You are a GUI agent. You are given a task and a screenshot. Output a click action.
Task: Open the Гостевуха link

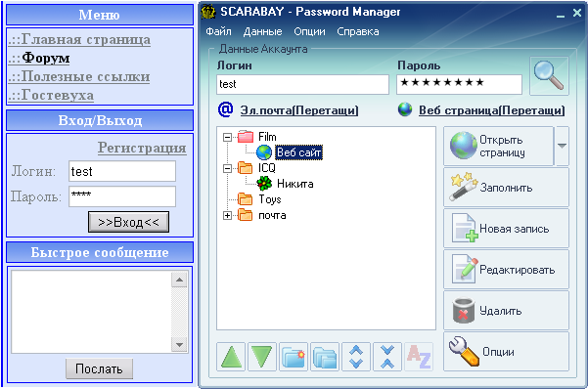pos(51,95)
